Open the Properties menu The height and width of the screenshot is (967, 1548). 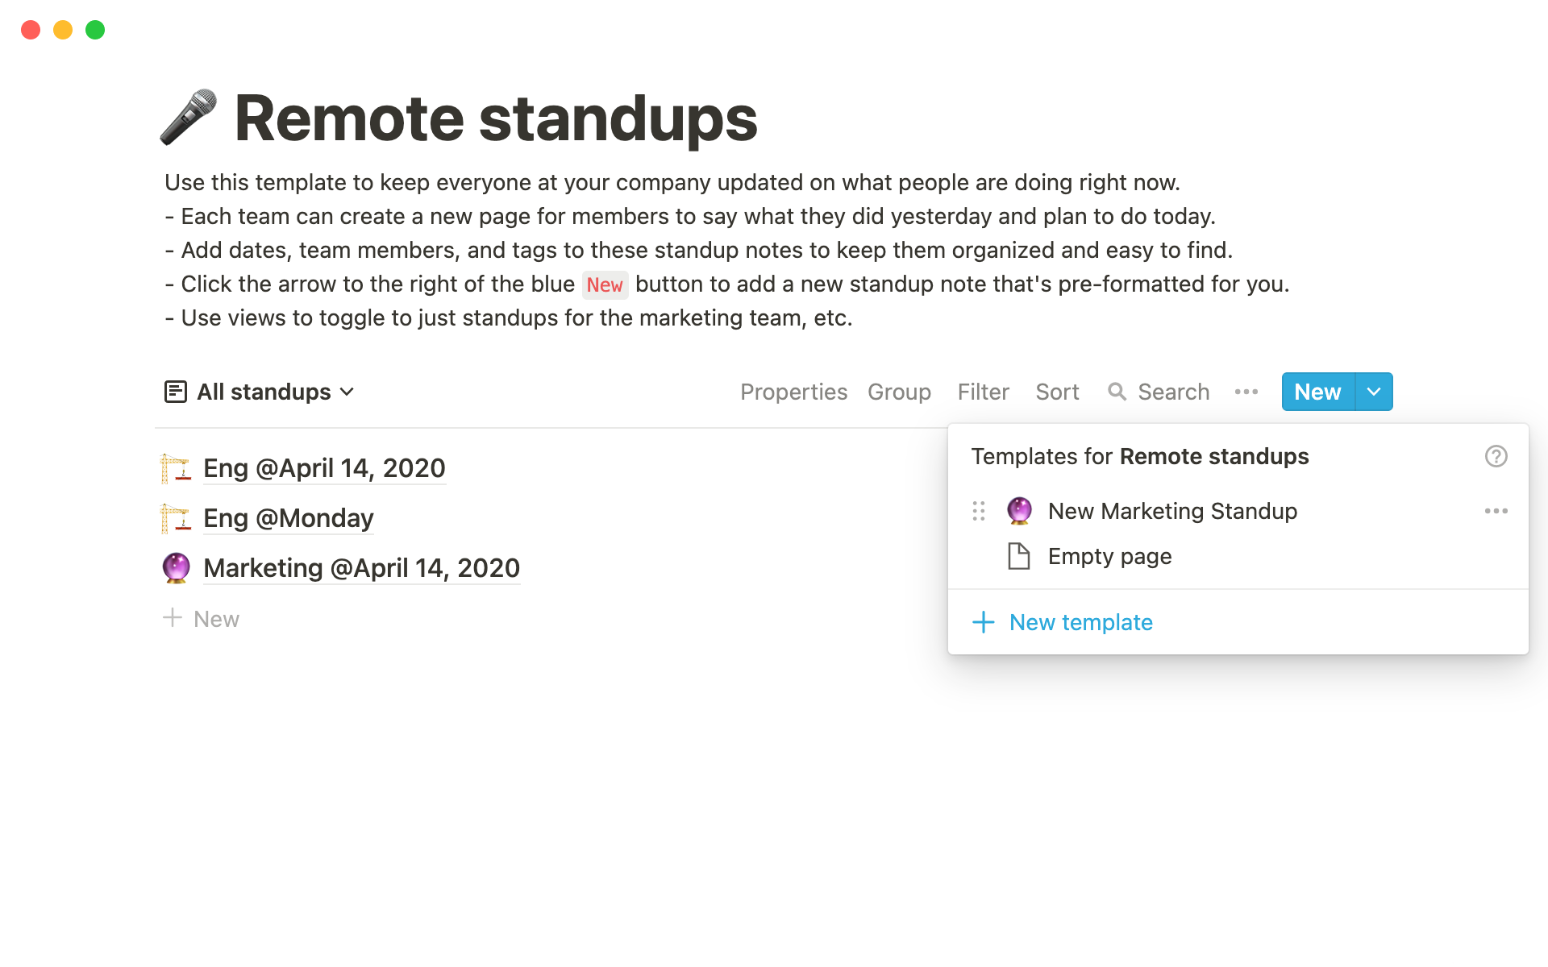793,392
